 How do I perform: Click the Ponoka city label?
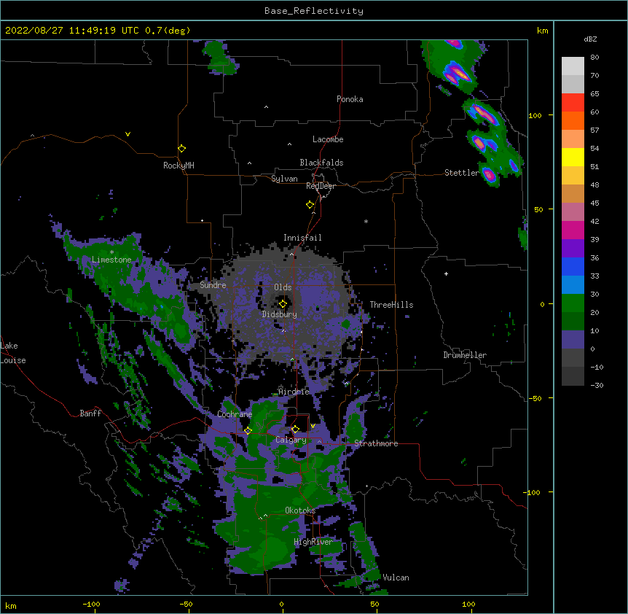[350, 99]
